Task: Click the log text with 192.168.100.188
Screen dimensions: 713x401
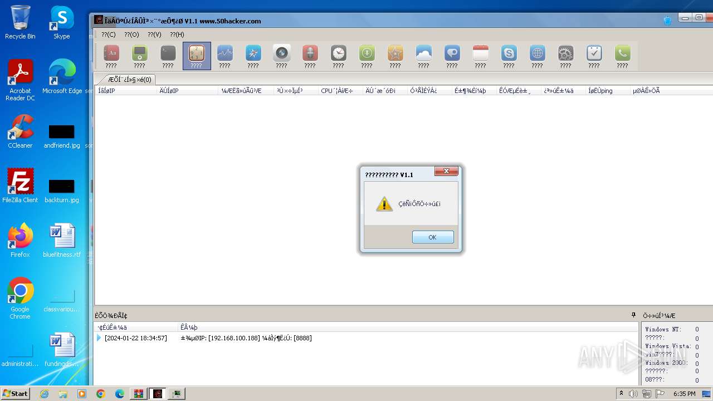Action: click(x=246, y=338)
